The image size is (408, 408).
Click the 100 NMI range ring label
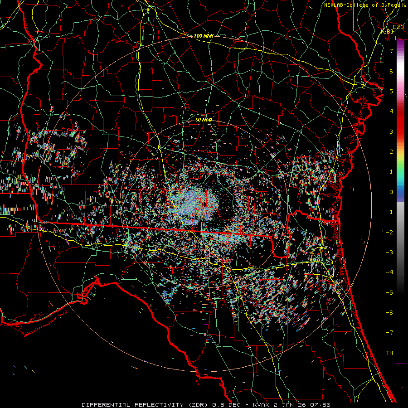204,36
